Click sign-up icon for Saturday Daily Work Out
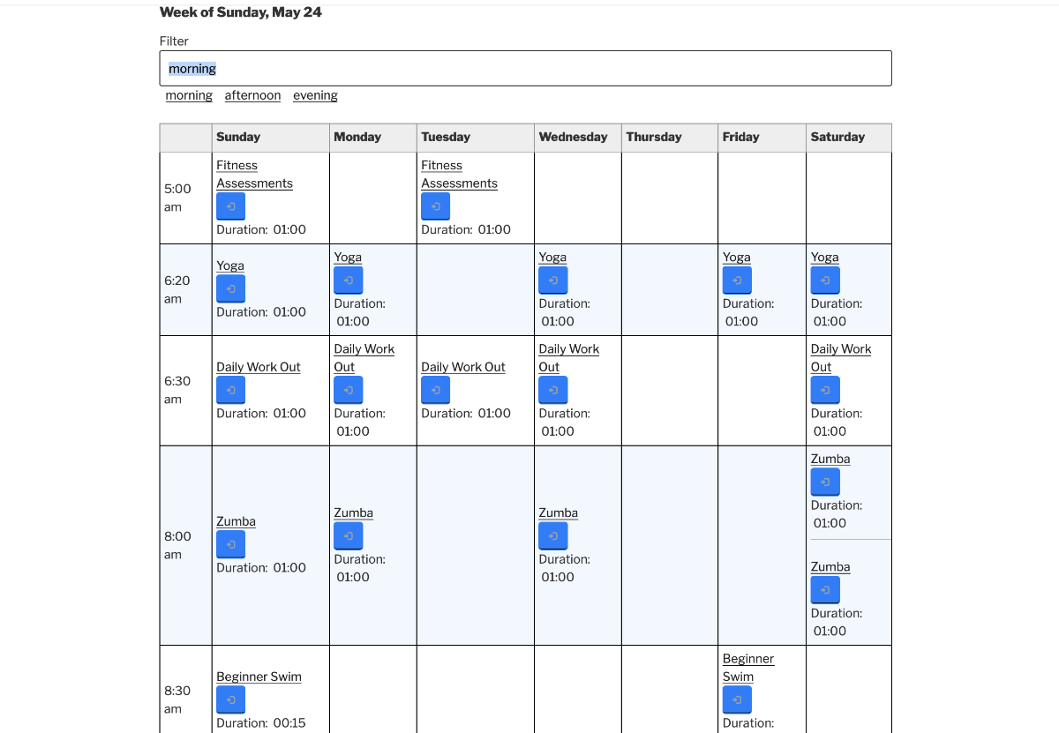The image size is (1059, 733). 825,390
